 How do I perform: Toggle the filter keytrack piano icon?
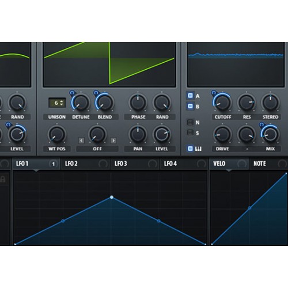pos(190,149)
